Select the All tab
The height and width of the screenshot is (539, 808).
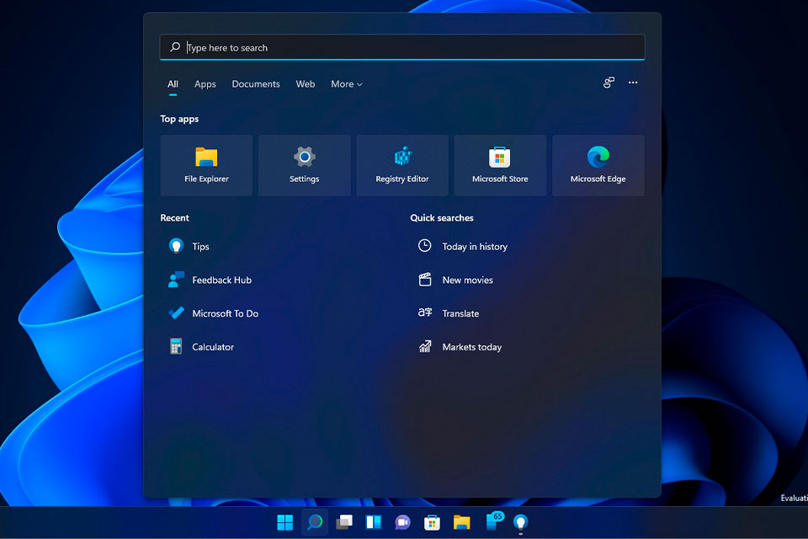(x=173, y=84)
